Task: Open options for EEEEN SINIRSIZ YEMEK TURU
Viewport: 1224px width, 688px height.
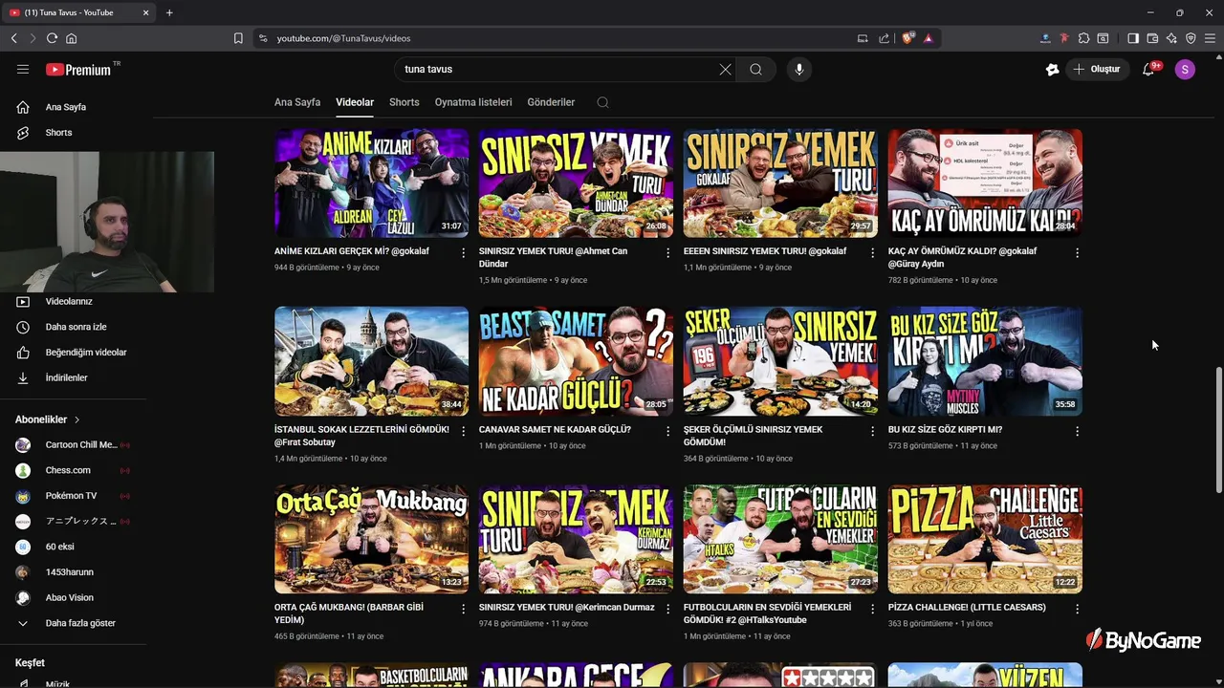Action: [872, 253]
